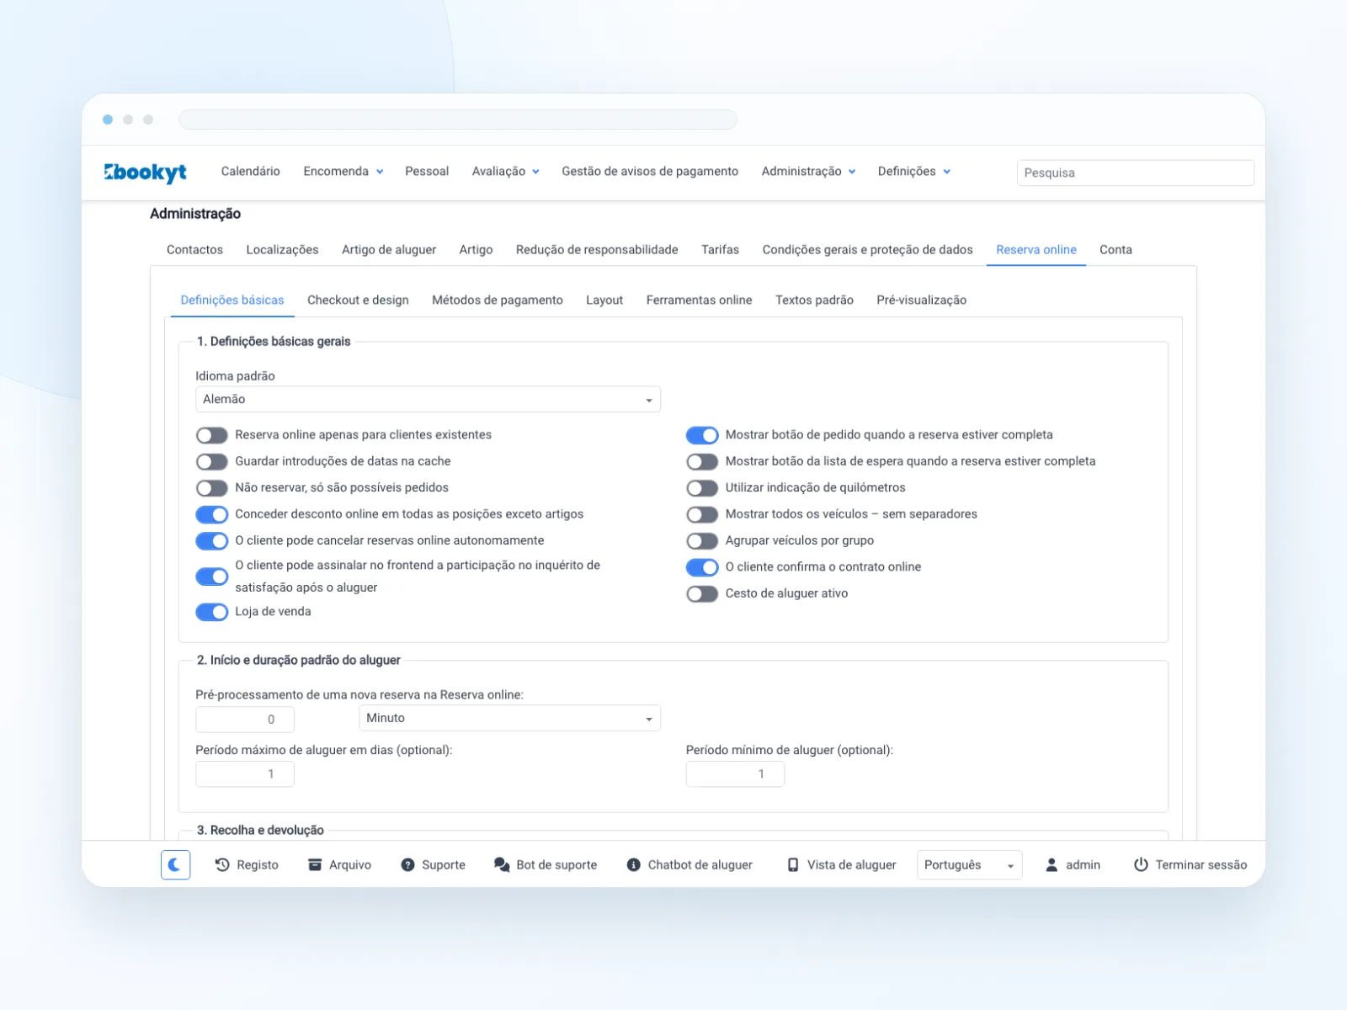Viewport: 1347px width, 1010px height.
Task: Switch to Checkout e design tab
Action: (358, 300)
